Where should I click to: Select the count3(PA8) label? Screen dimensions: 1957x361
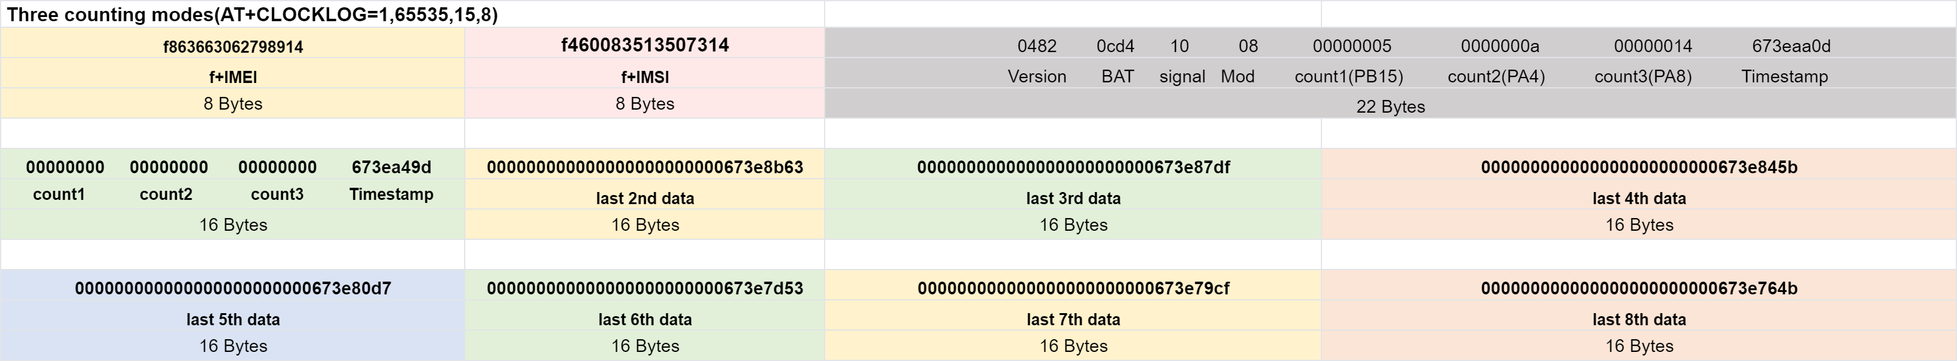(1643, 77)
